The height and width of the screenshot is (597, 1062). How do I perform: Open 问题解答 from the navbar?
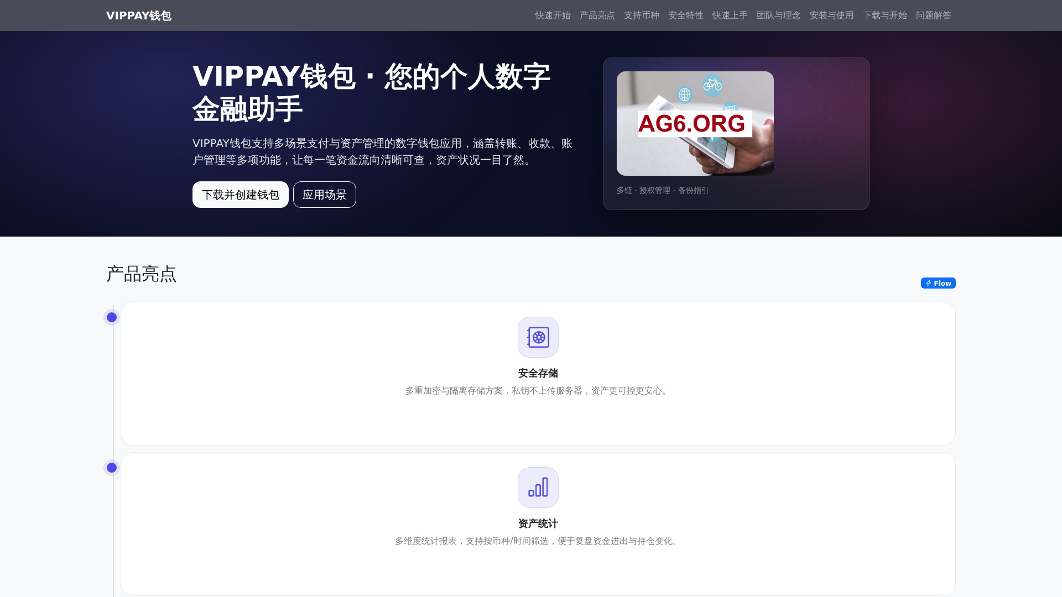(x=933, y=15)
